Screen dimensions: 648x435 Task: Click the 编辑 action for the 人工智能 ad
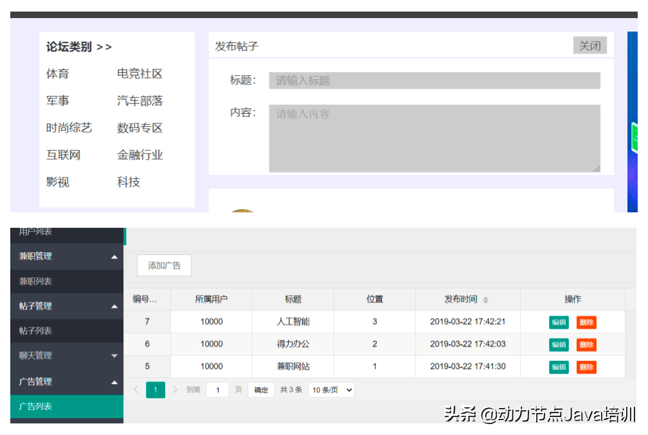558,322
